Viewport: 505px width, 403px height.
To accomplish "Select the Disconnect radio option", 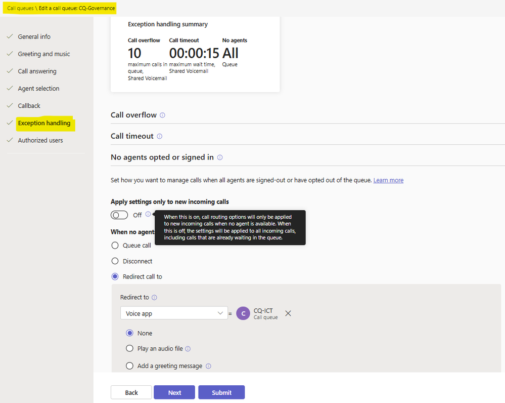I will [115, 261].
